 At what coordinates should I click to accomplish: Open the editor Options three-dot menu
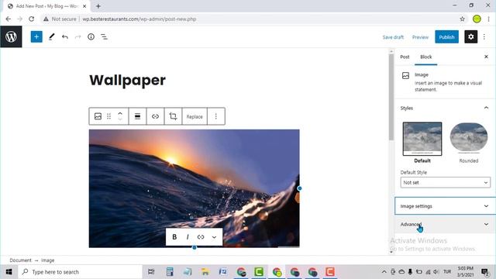[x=484, y=37]
